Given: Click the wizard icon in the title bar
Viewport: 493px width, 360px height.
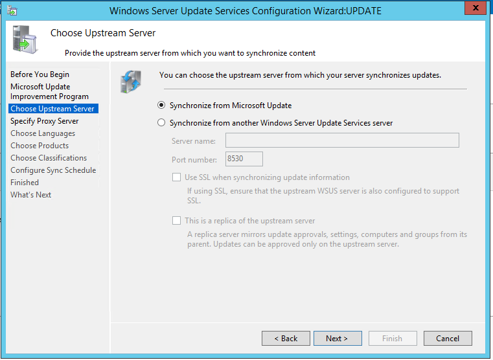Looking at the screenshot, I should tap(12, 10).
